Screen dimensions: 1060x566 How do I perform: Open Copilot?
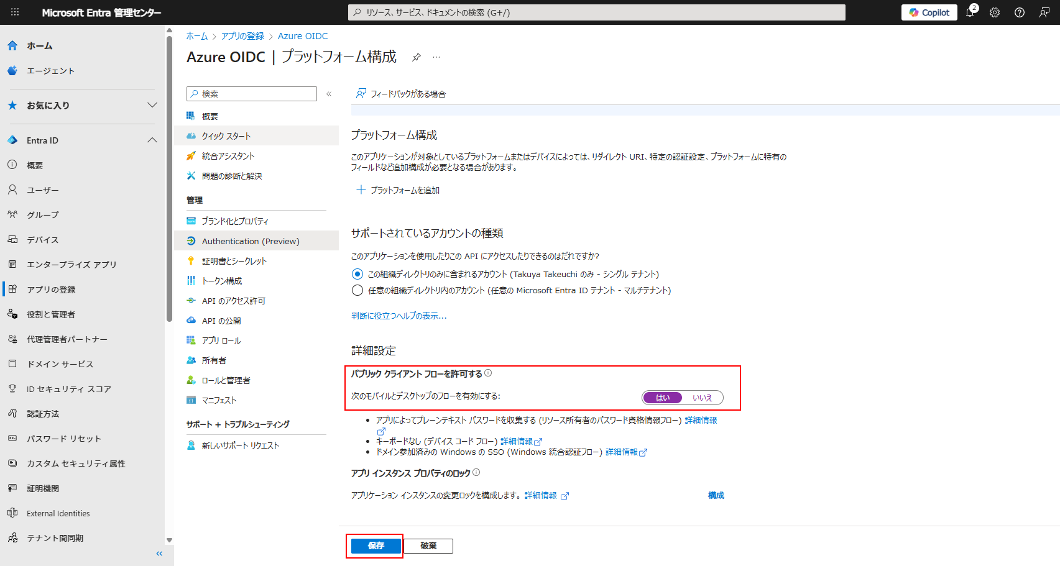click(x=929, y=12)
